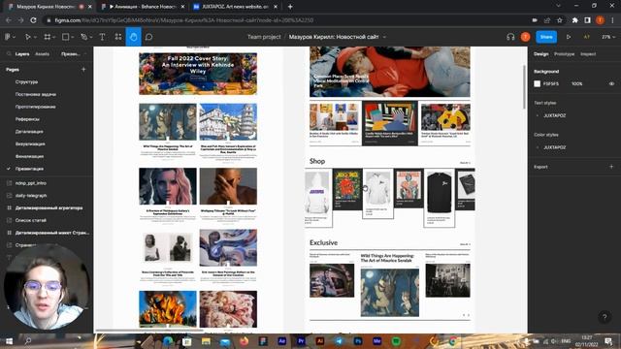Click the background color swatch
Image resolution: width=621 pixels, height=349 pixels.
(x=537, y=84)
